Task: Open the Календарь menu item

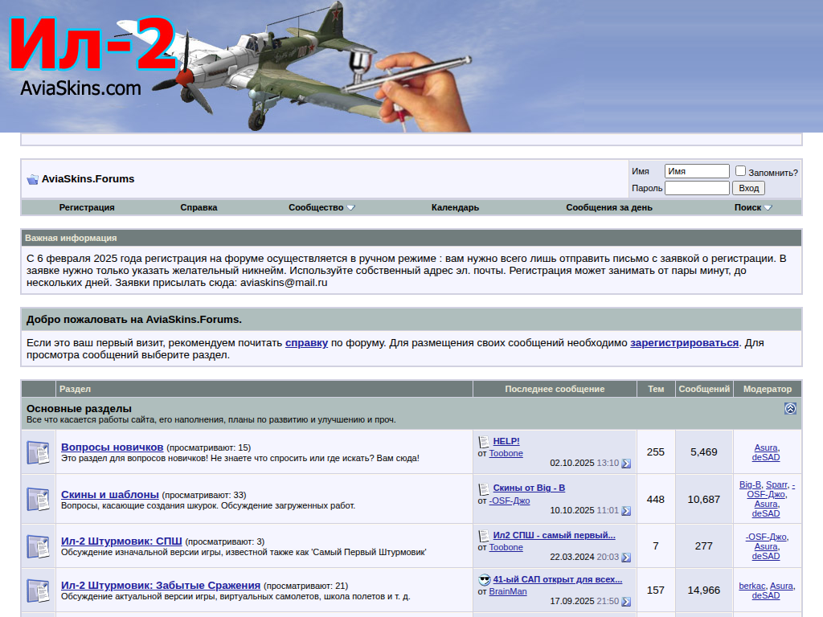Action: point(455,207)
